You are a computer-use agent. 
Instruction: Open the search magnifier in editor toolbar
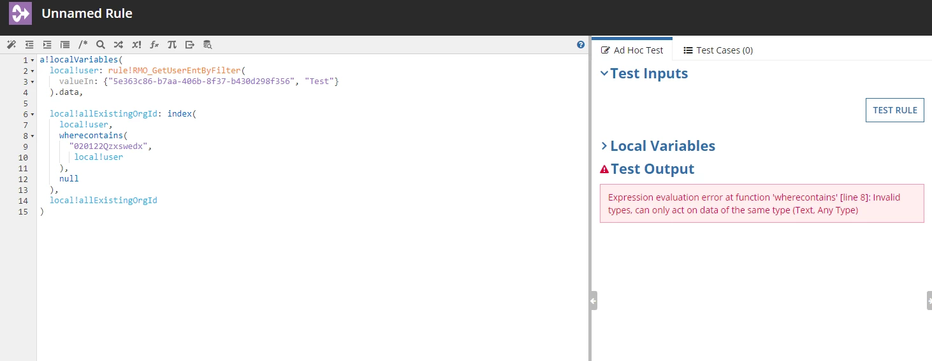101,45
